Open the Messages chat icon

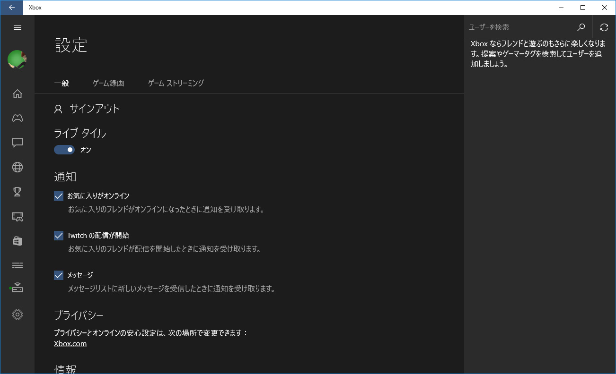tap(18, 143)
